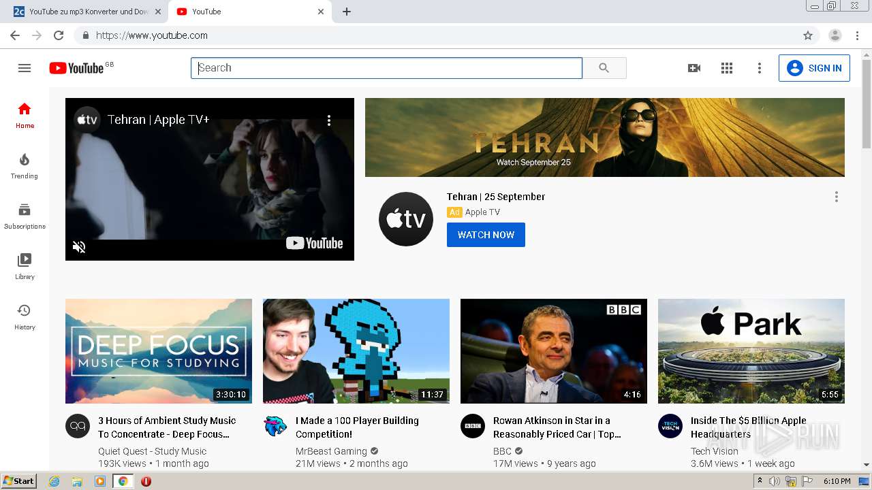Open '3 Hours of Ambient Study Music' title
The image size is (872, 490).
(x=167, y=427)
